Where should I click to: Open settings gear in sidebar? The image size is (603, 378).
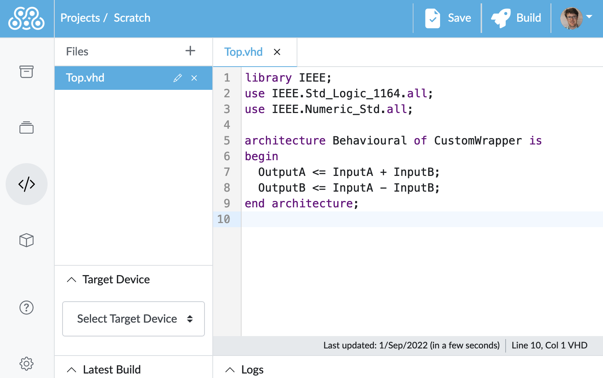coord(27,363)
